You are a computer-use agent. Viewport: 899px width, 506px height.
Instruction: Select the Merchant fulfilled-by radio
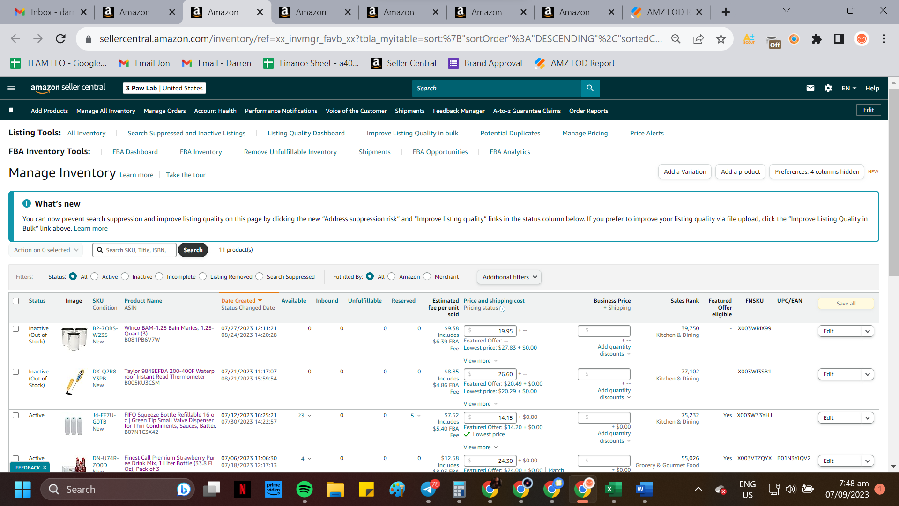[x=427, y=276]
